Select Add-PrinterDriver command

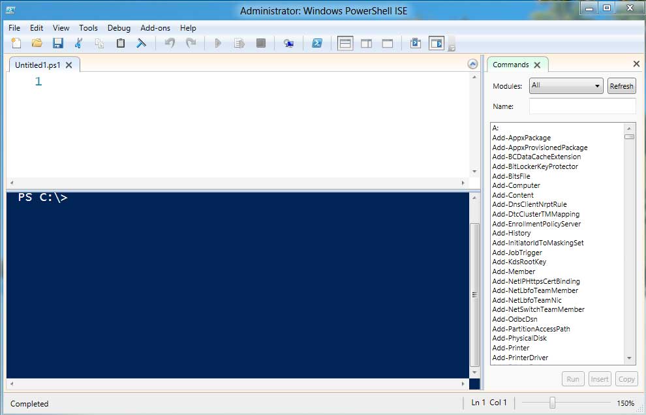tap(520, 358)
